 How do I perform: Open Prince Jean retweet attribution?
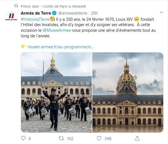(x=53, y=6)
